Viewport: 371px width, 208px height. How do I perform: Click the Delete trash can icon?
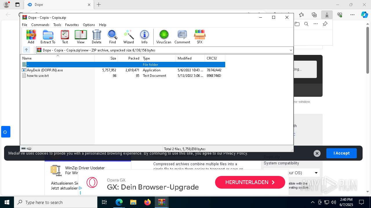click(97, 37)
